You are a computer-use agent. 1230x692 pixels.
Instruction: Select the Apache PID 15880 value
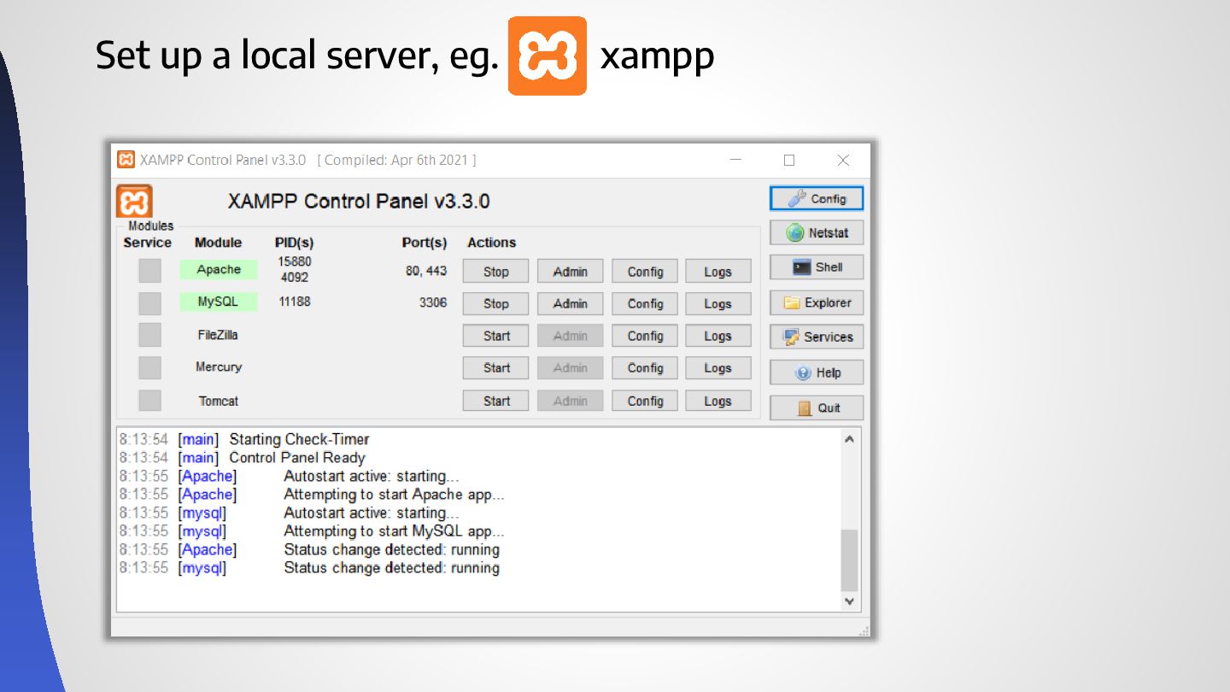click(x=295, y=261)
